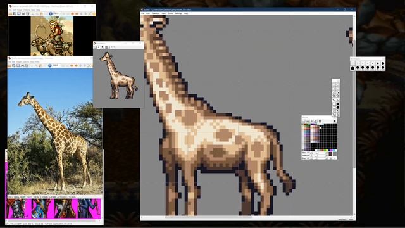Screen dimensions: 405x228
Task: Go to the previous image in the camel rider IrfanView window
Action: click(x=72, y=13)
